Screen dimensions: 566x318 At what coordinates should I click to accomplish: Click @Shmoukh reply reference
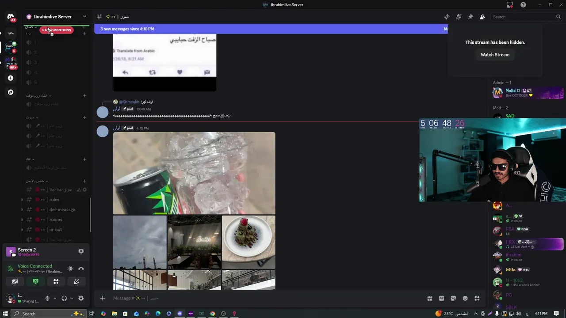click(x=129, y=102)
